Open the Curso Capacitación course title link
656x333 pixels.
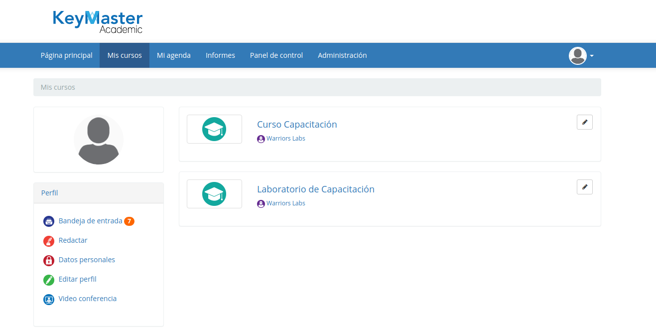click(297, 125)
